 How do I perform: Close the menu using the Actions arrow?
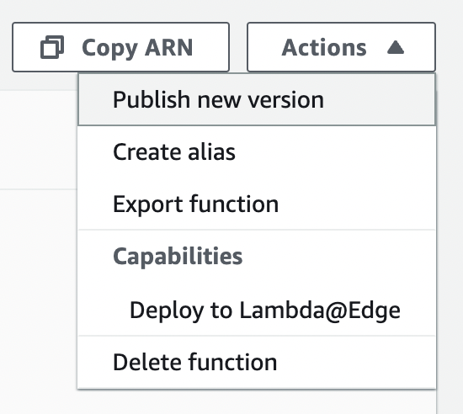(396, 47)
